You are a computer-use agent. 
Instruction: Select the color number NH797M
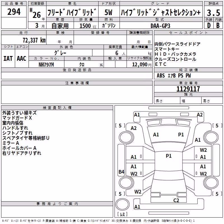click(46, 65)
